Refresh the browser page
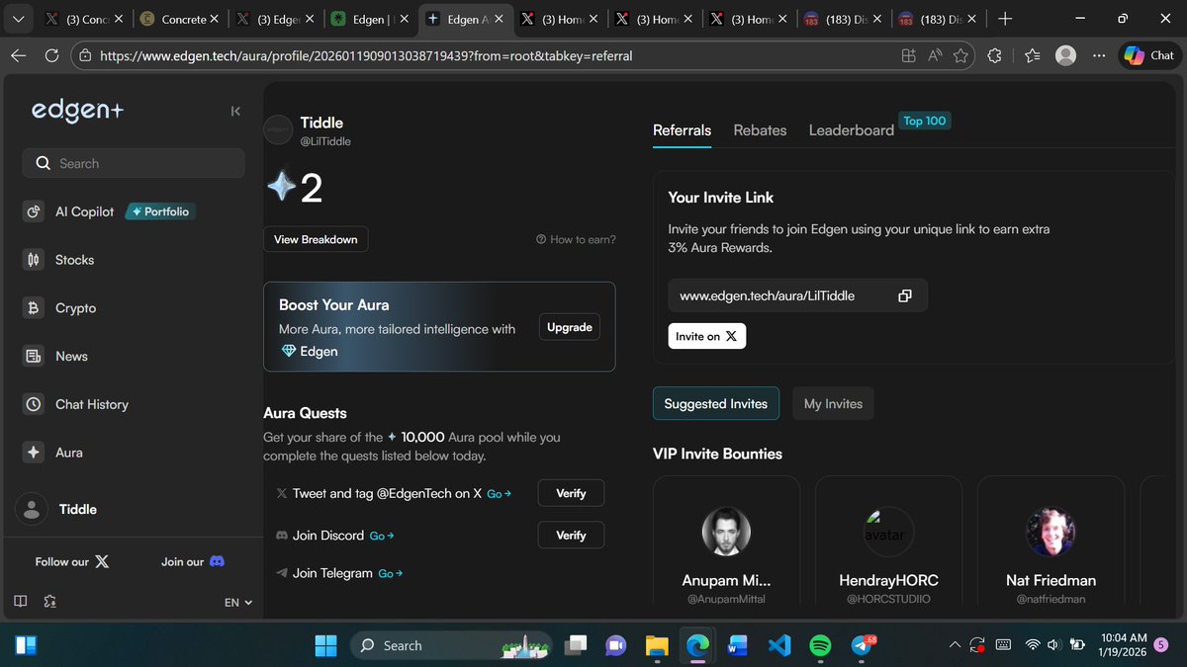The image size is (1187, 667). click(x=52, y=56)
